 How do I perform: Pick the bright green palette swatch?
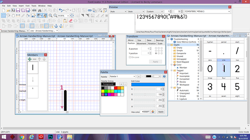(x=106, y=91)
